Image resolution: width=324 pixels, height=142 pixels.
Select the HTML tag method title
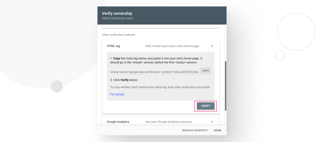click(x=113, y=46)
